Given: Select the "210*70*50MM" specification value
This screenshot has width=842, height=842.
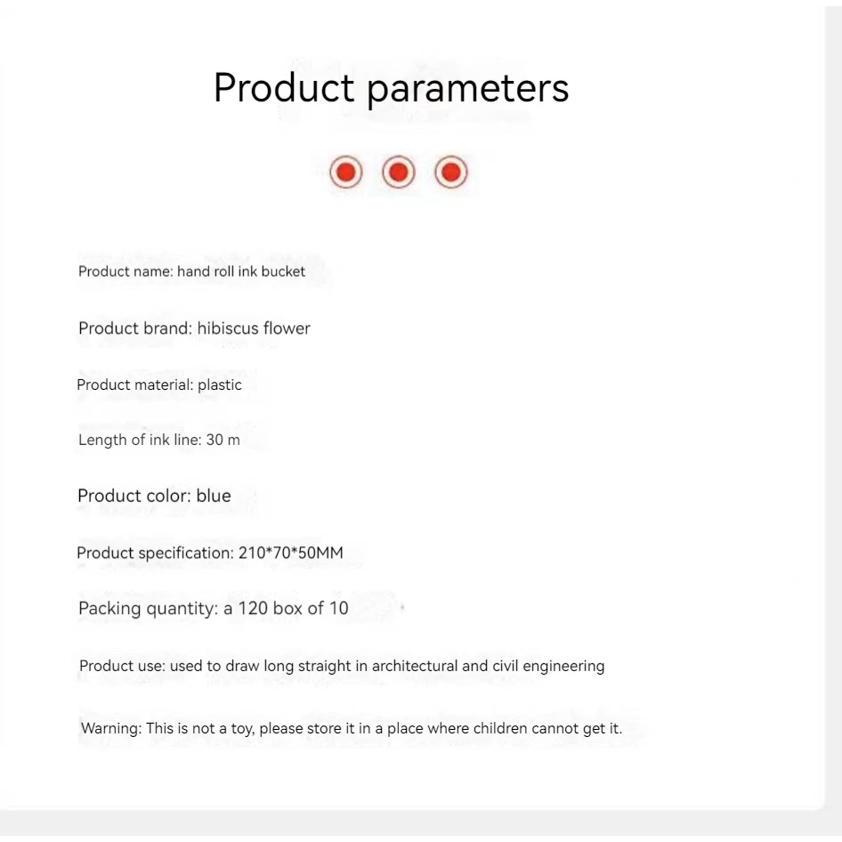Looking at the screenshot, I should (x=290, y=553).
